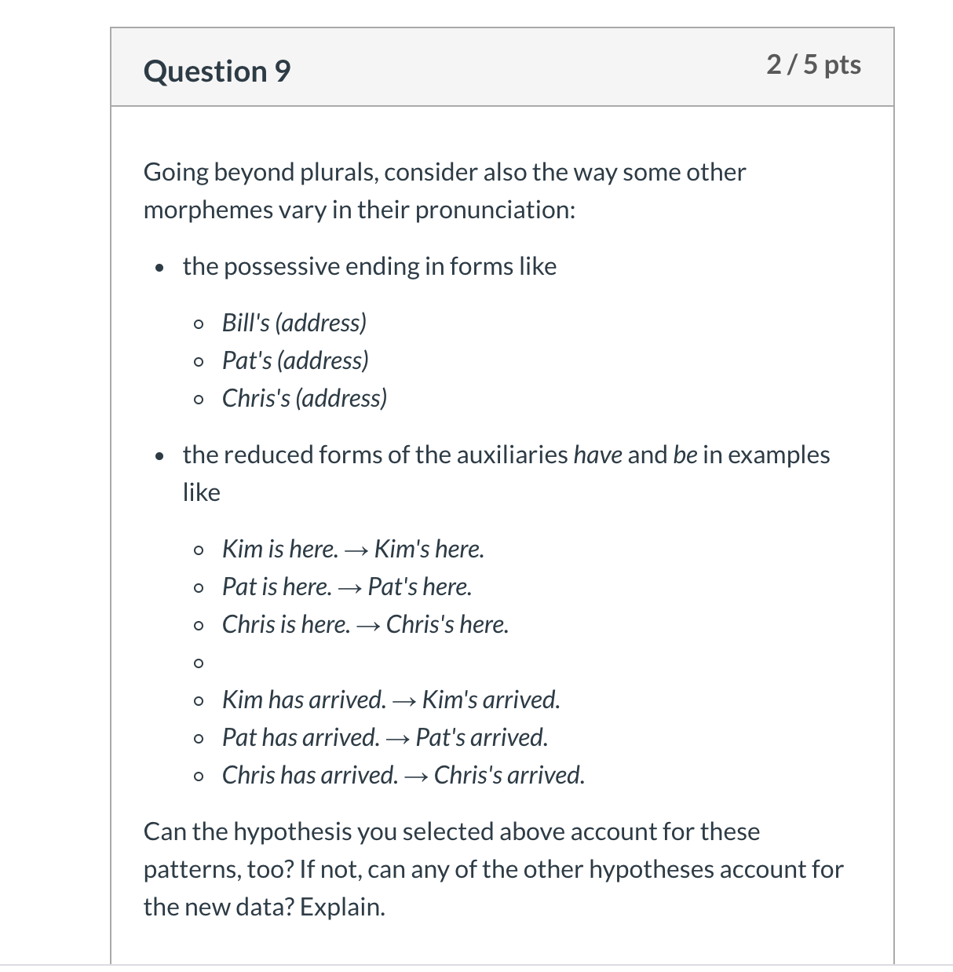Select the Bill's (address) example
The height and width of the screenshot is (972, 953).
(x=294, y=323)
